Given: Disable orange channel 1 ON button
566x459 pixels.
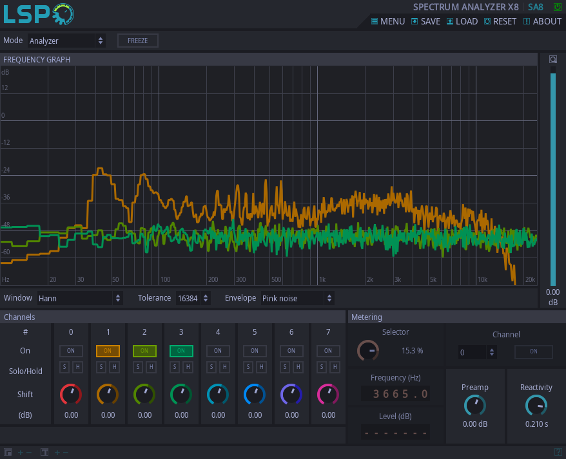Looking at the screenshot, I should point(108,351).
